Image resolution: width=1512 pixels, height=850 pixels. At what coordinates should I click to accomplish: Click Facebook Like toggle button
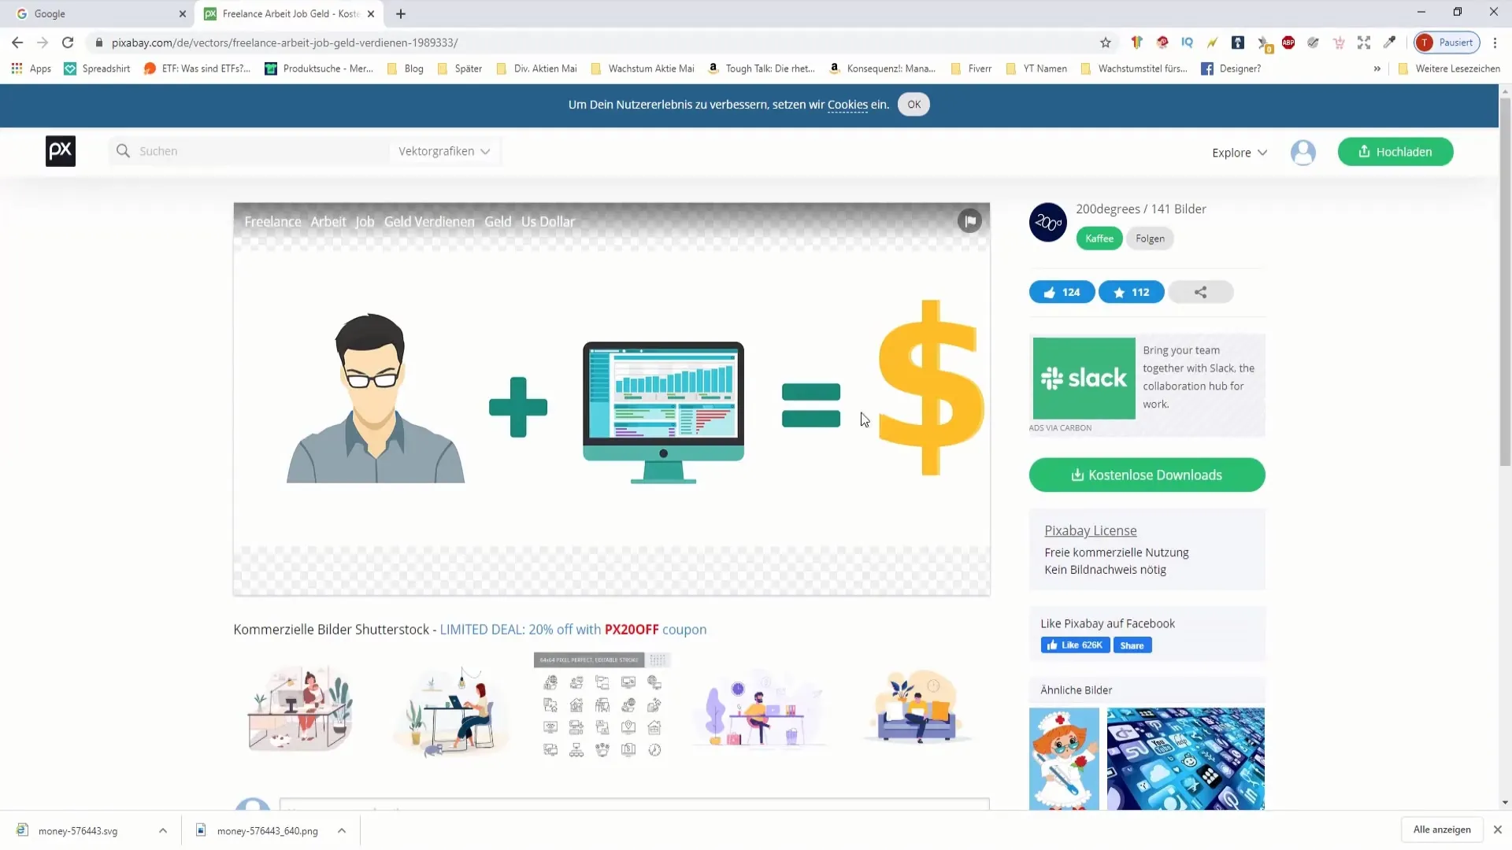coord(1075,645)
